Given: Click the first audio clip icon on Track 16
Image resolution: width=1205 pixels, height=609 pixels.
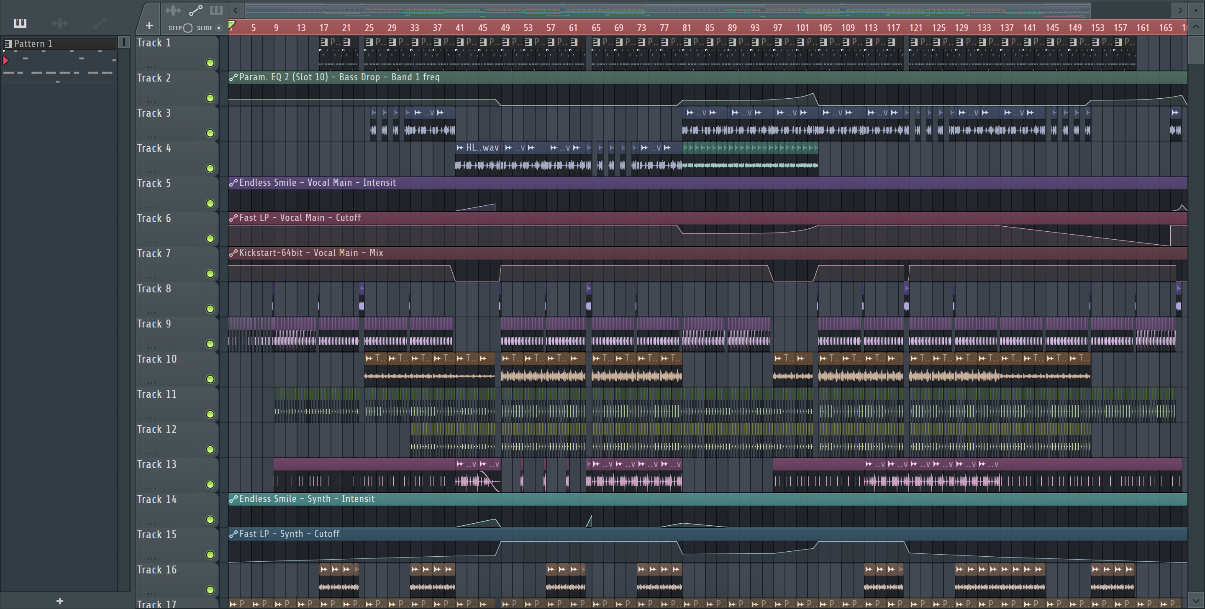Looking at the screenshot, I should coord(324,569).
